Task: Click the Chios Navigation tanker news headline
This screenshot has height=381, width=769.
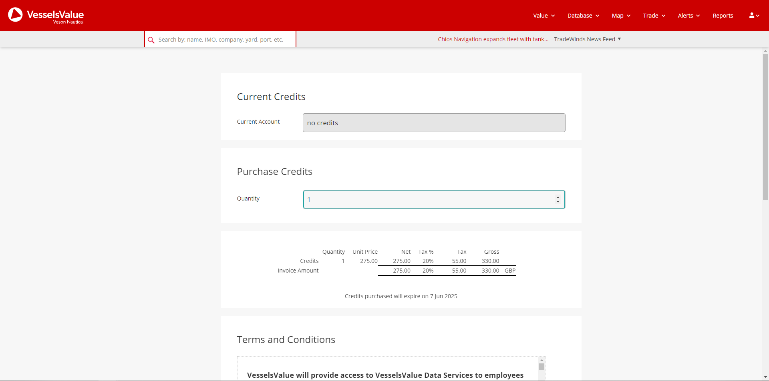Action: [x=493, y=39]
